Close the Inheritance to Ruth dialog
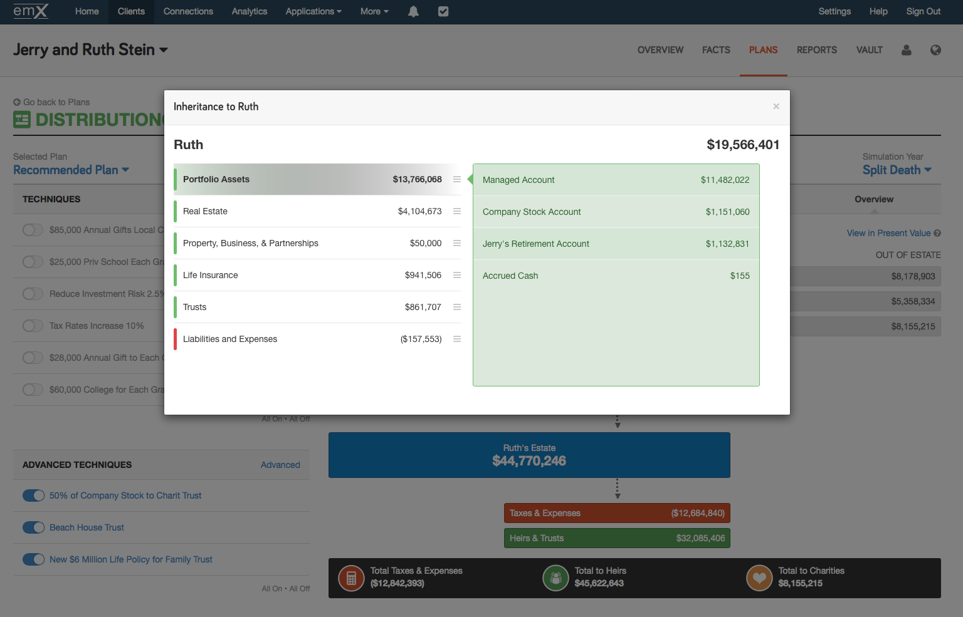Screen dimensions: 963x617 776,106
